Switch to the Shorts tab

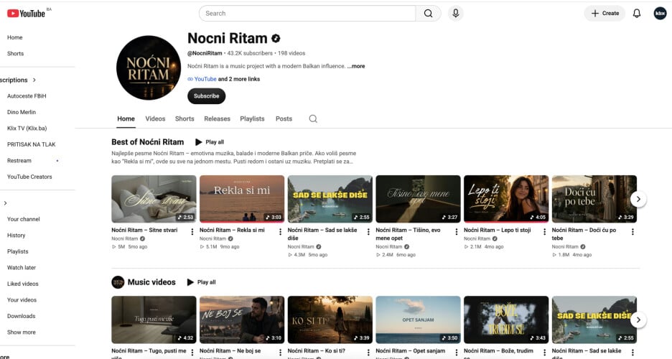[185, 118]
